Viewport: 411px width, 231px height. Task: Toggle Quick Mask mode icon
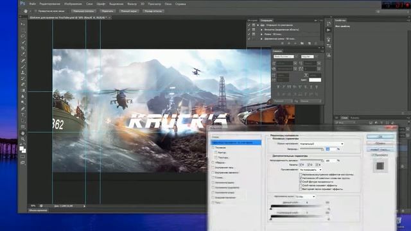(23, 157)
